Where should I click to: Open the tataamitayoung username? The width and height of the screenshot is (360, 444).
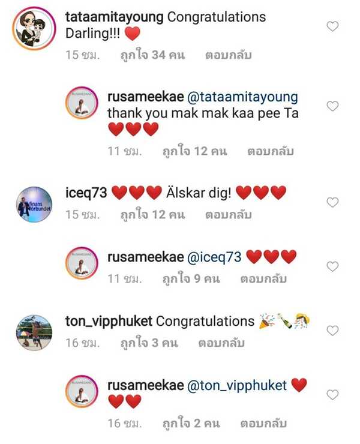(115, 17)
